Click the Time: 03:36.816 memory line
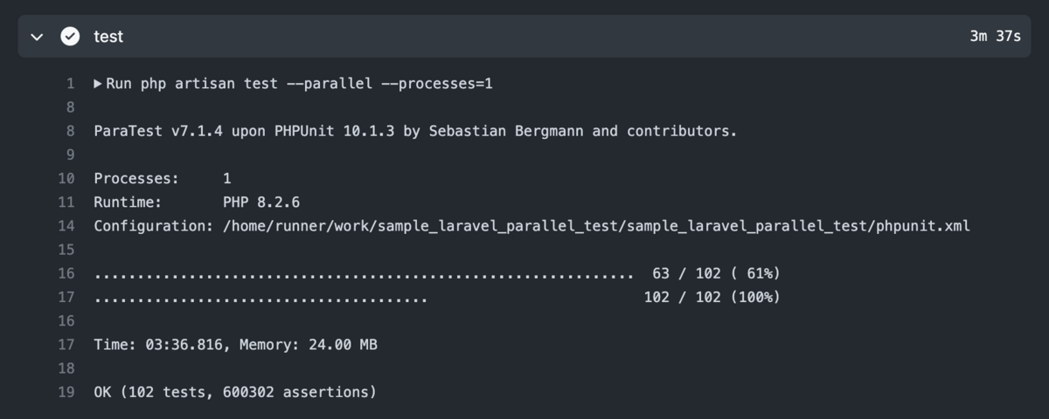Viewport: 1049px width, 419px height. click(x=235, y=345)
